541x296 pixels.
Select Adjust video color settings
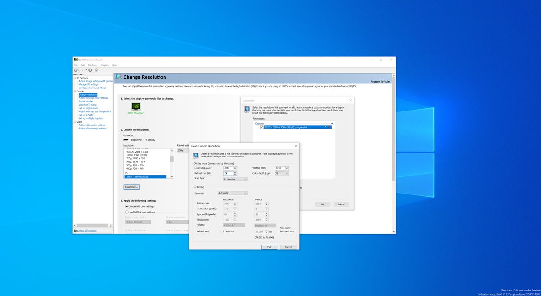[x=92, y=125]
